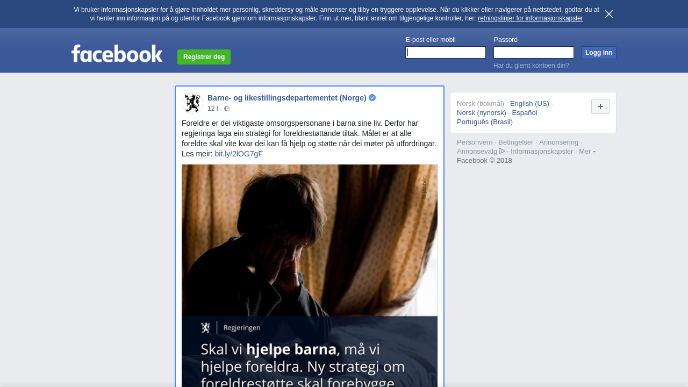Switch language to Norsk (nynorsk)
The width and height of the screenshot is (688, 387).
click(481, 113)
